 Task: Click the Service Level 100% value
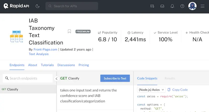tap(165, 39)
